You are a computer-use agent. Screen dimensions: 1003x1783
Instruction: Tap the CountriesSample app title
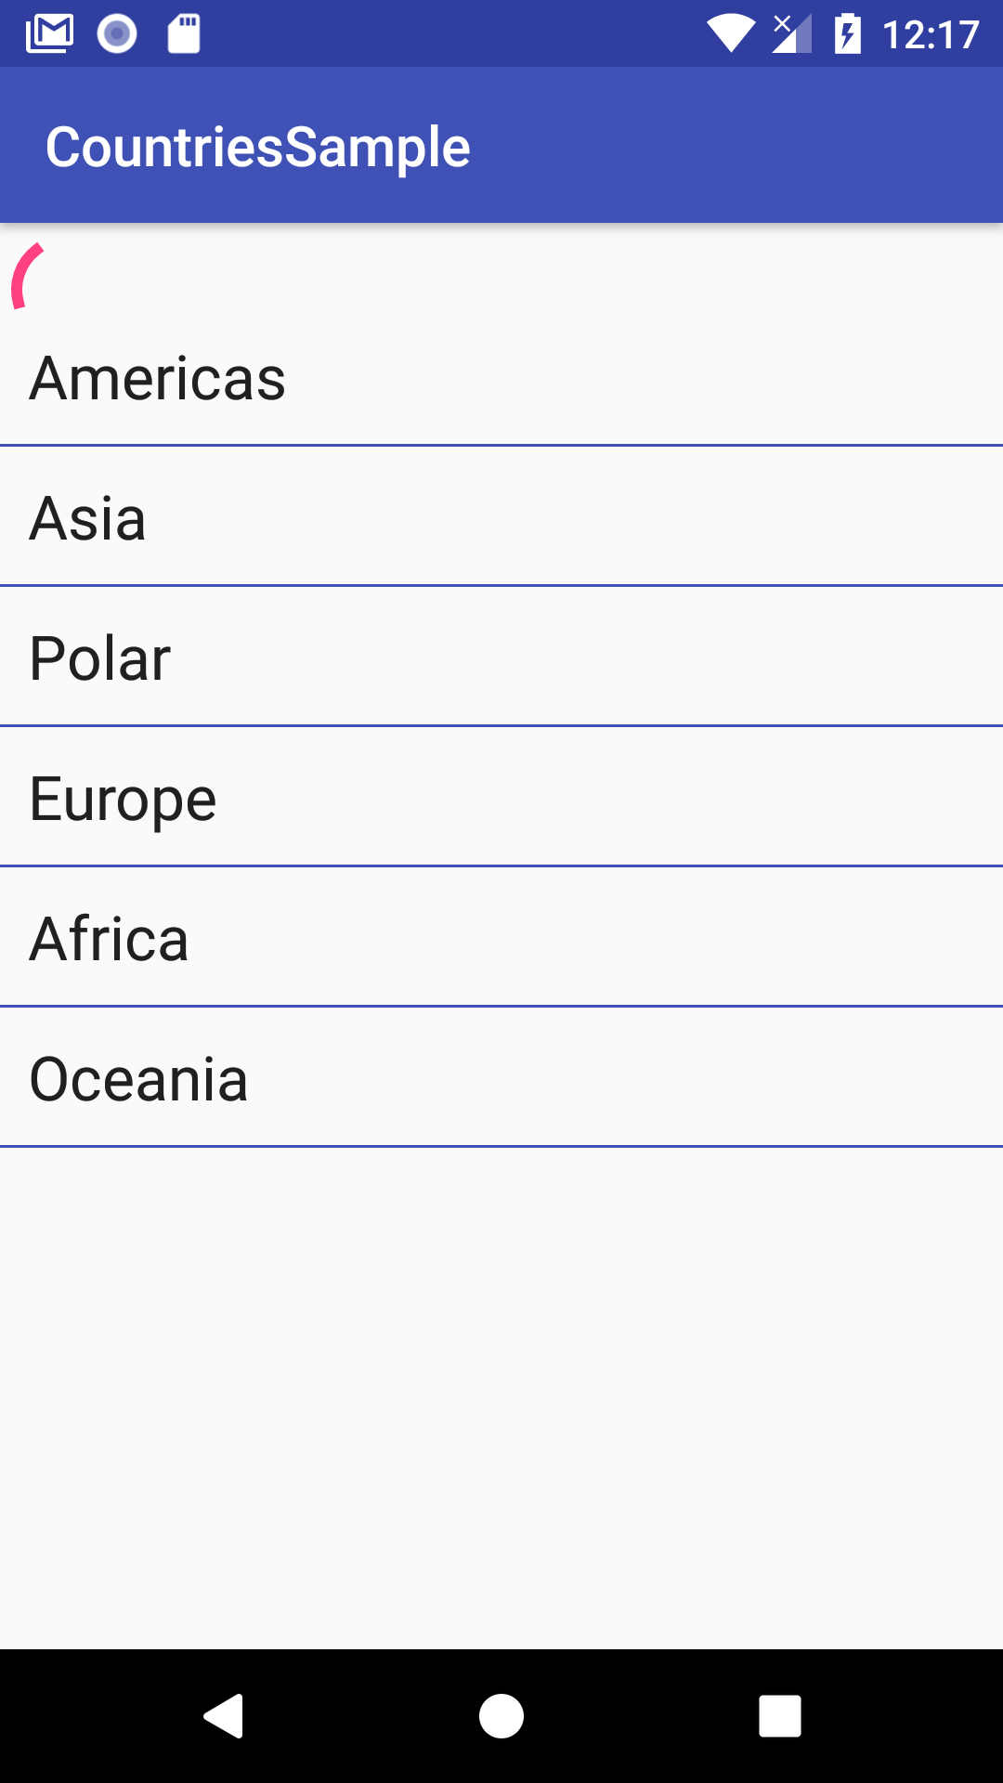point(258,148)
